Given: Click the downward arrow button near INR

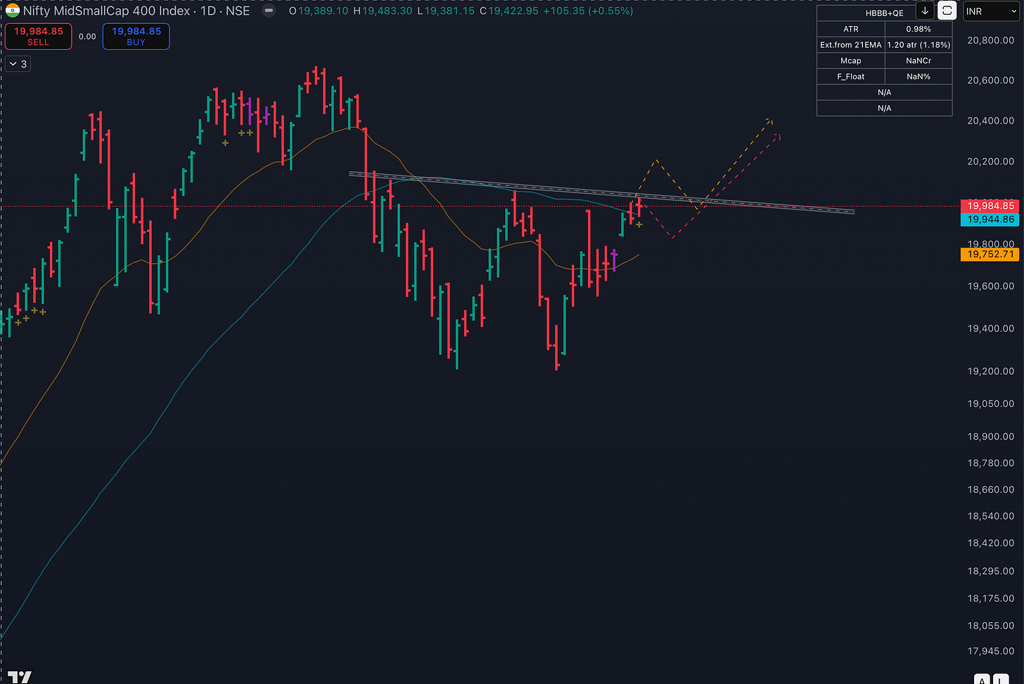Looking at the screenshot, I should [x=925, y=11].
